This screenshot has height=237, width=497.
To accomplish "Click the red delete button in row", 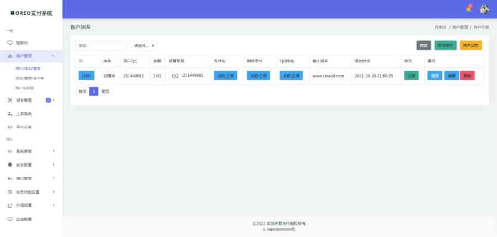I will pyautogui.click(x=467, y=76).
